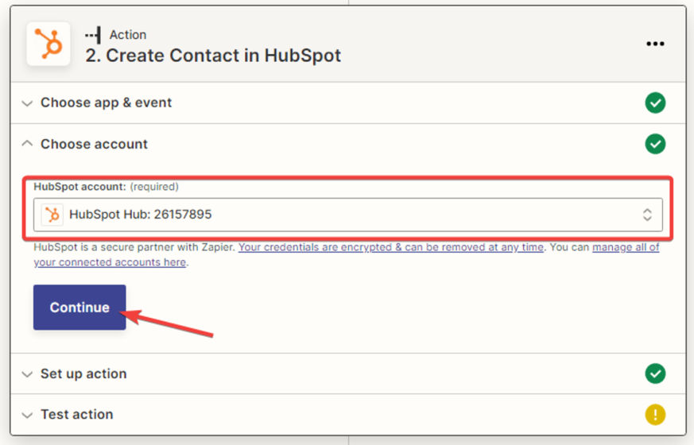Expand Choose app & event using its chevron

[x=27, y=103]
